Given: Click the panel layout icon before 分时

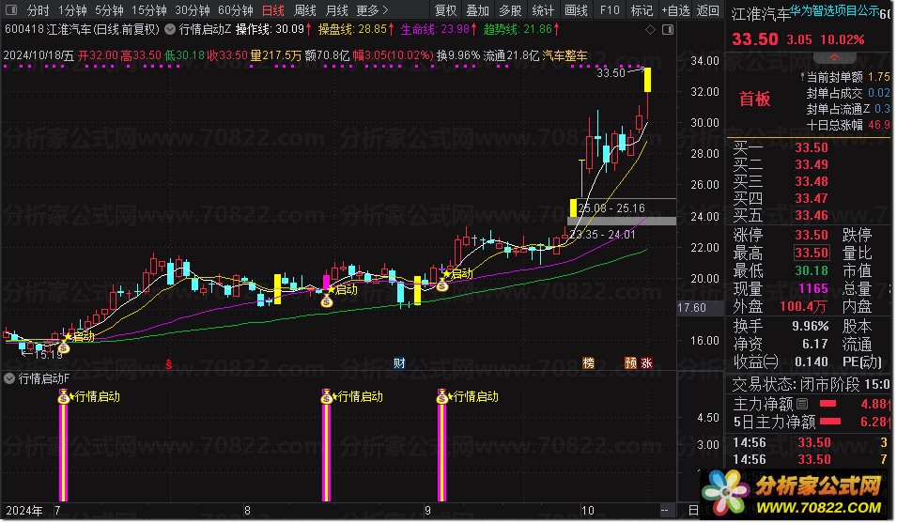Looking at the screenshot, I should 11,10.
